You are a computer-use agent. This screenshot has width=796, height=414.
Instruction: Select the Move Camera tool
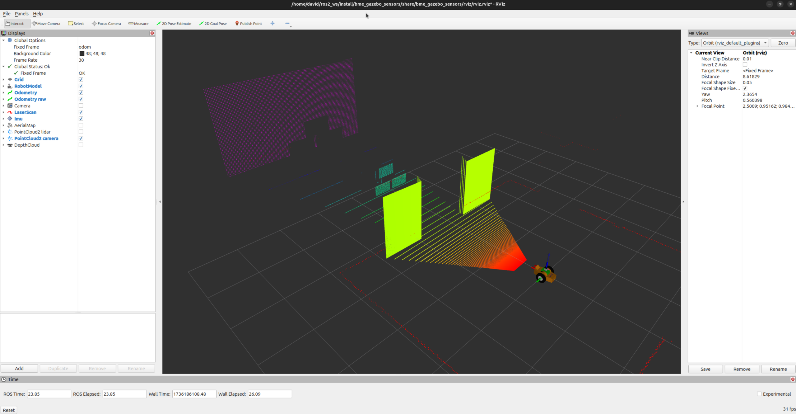click(46, 24)
